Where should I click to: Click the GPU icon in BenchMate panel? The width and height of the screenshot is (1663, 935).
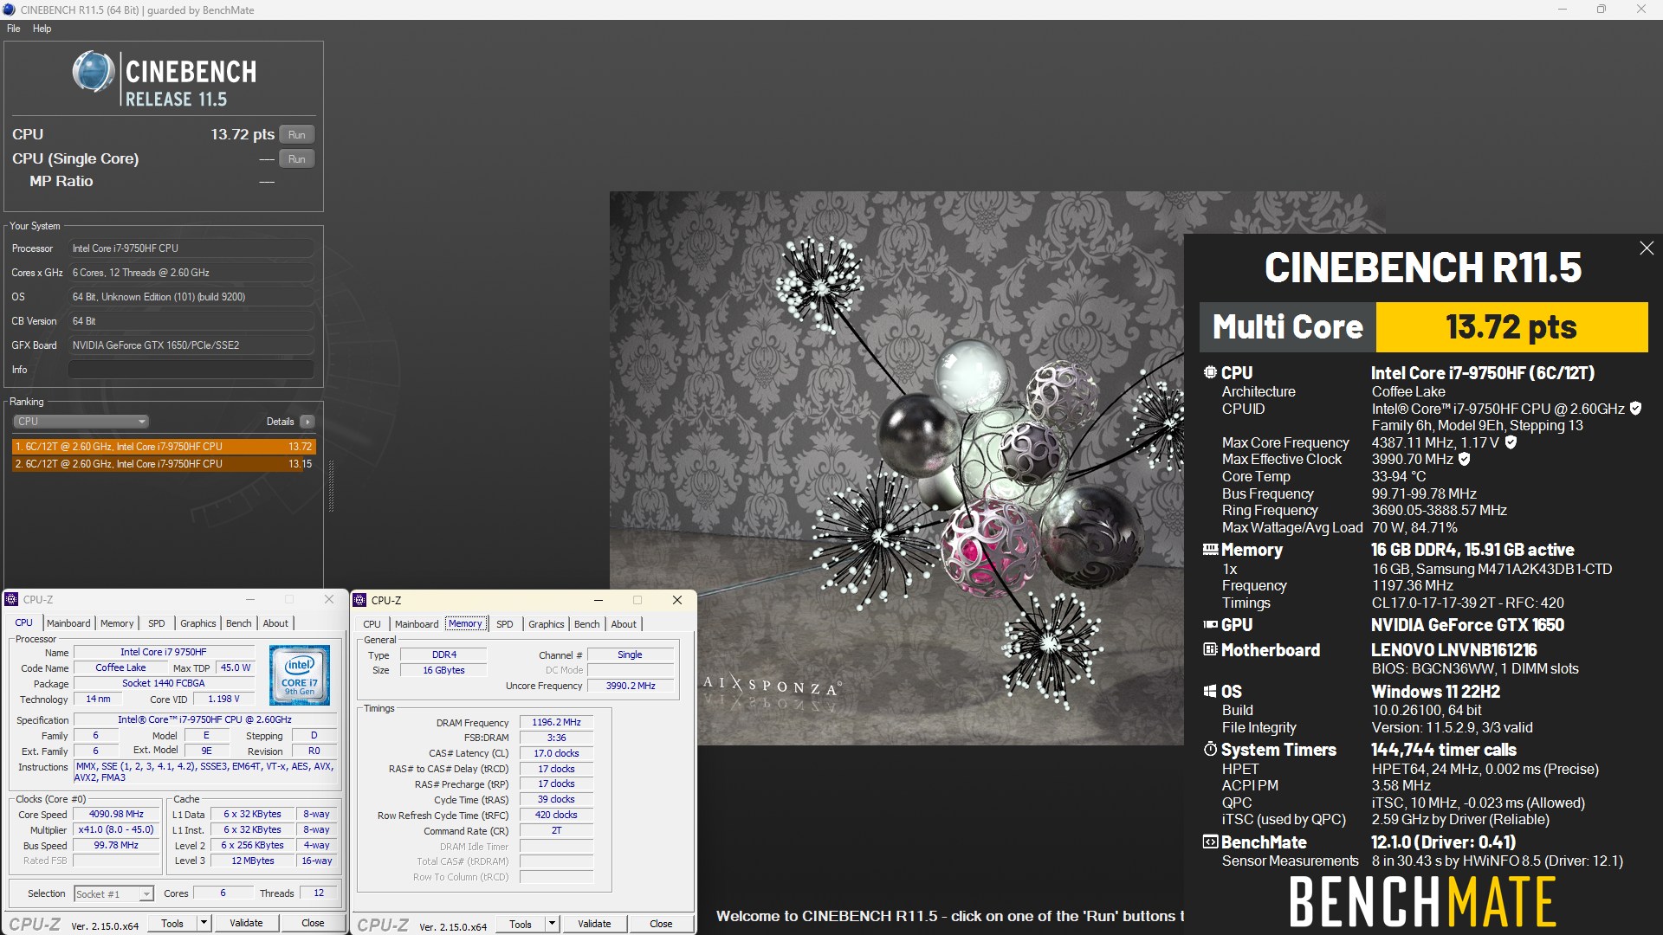pos(1210,625)
